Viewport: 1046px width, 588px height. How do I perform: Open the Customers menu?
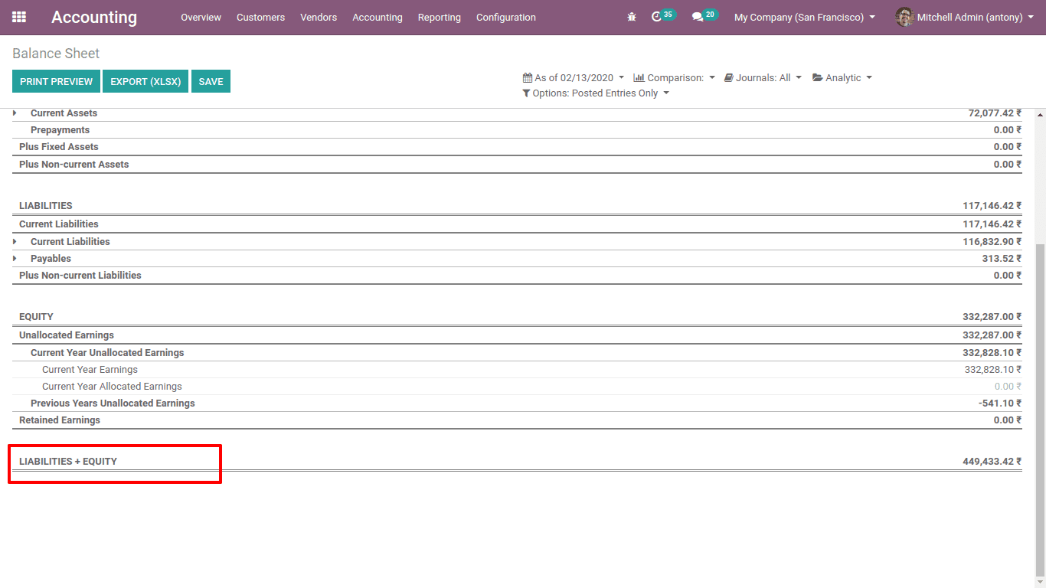coord(260,17)
